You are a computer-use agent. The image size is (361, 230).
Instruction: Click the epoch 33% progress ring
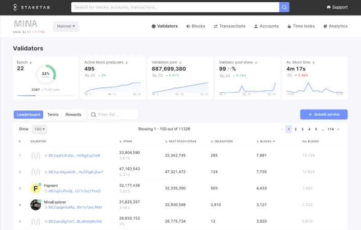click(46, 75)
